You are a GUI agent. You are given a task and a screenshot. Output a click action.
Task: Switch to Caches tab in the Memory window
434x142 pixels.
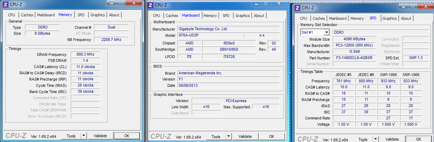(27, 15)
